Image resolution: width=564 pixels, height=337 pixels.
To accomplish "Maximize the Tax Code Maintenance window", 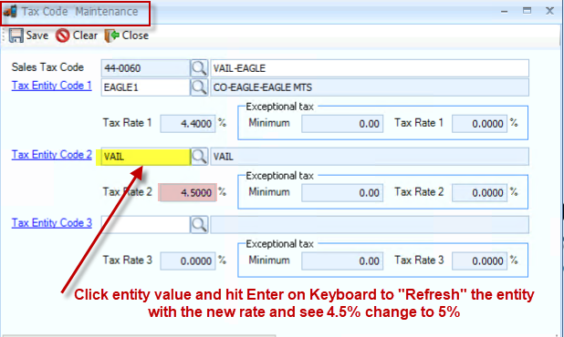I will coord(527,11).
